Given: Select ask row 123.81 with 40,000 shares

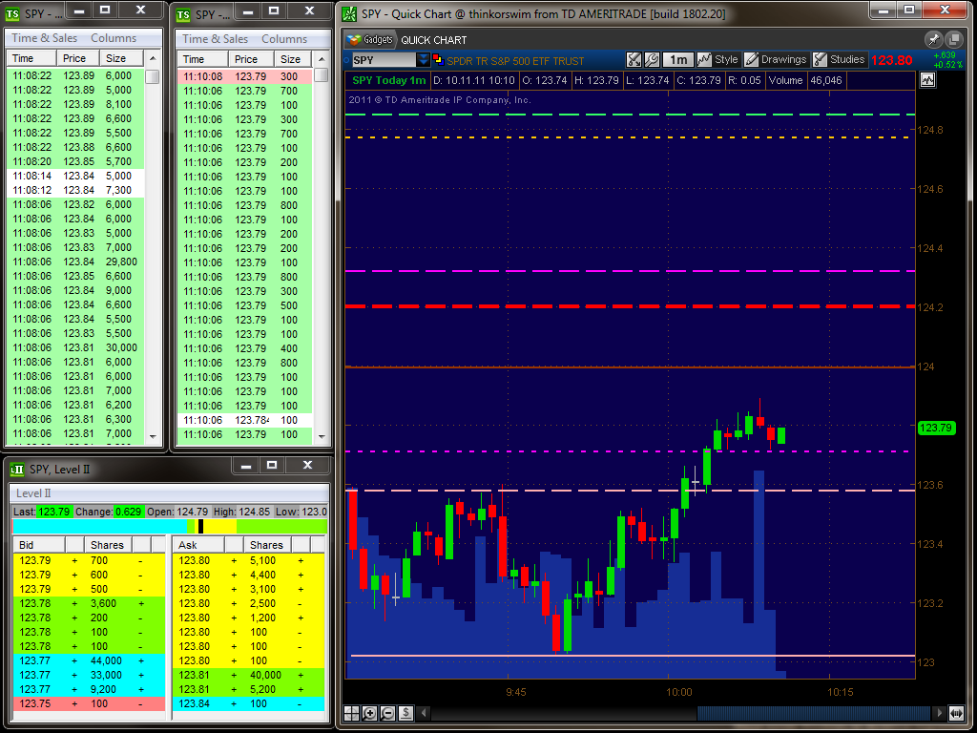Looking at the screenshot, I should 249,675.
